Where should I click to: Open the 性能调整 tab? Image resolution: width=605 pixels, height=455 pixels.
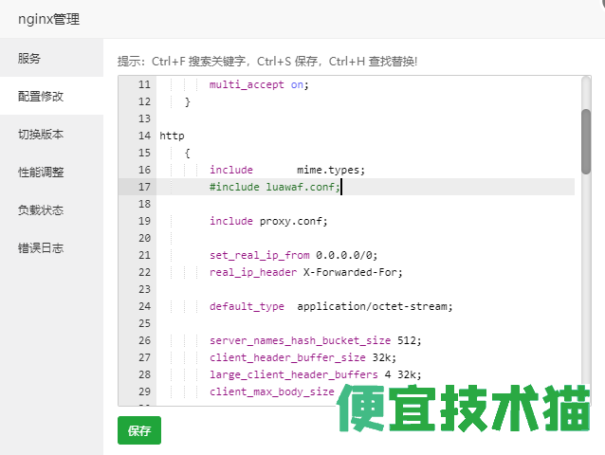pyautogui.click(x=51, y=172)
